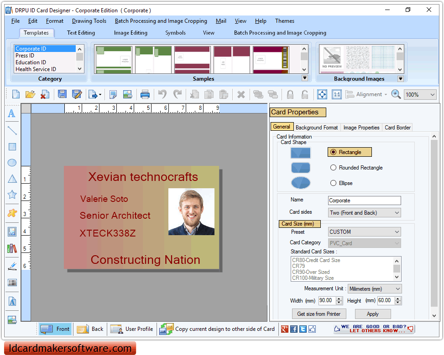Open the zoom 100% dropdown
This screenshot has height=355, width=444.
tap(420, 94)
